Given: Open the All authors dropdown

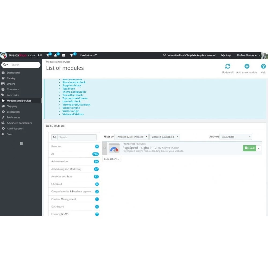Looking at the screenshot, I should 236,137.
